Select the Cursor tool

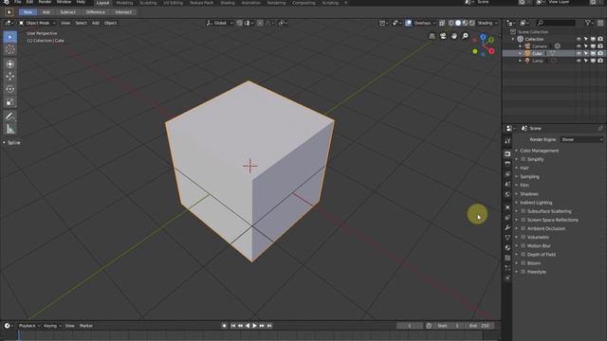[x=10, y=49]
